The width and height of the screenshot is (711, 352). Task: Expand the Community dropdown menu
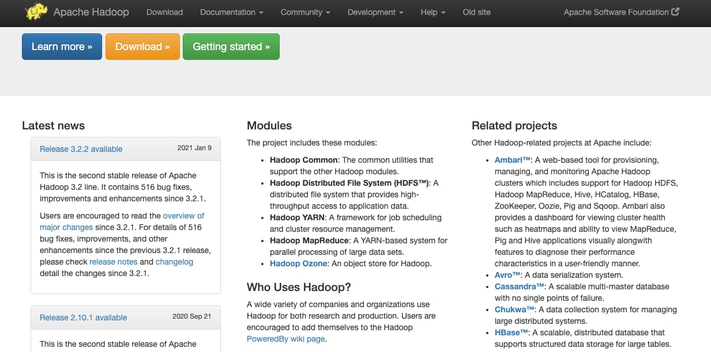[x=306, y=12]
